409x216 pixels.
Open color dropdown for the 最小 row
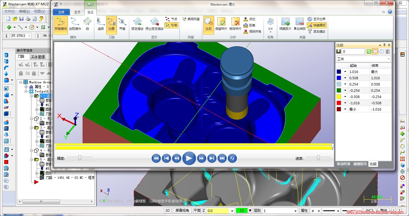346,109
